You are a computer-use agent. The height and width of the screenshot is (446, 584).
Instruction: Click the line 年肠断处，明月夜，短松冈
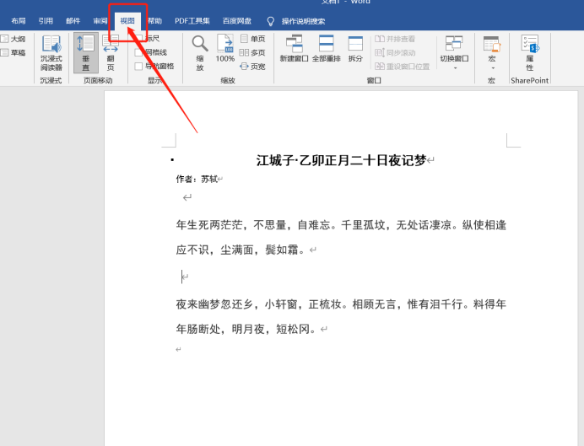(246, 329)
